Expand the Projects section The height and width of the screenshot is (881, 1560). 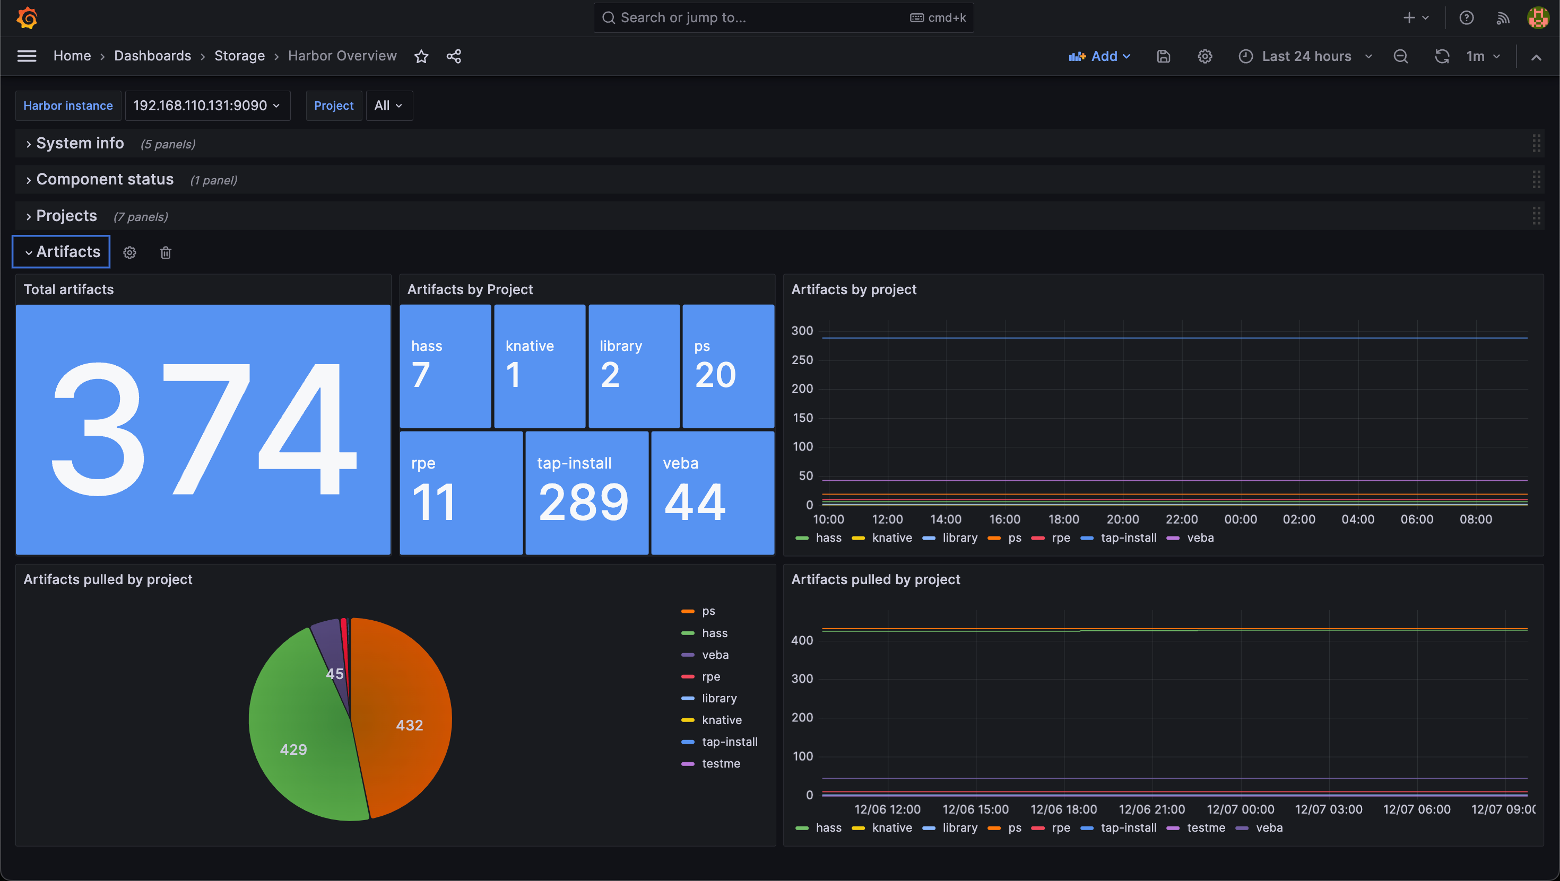65,215
